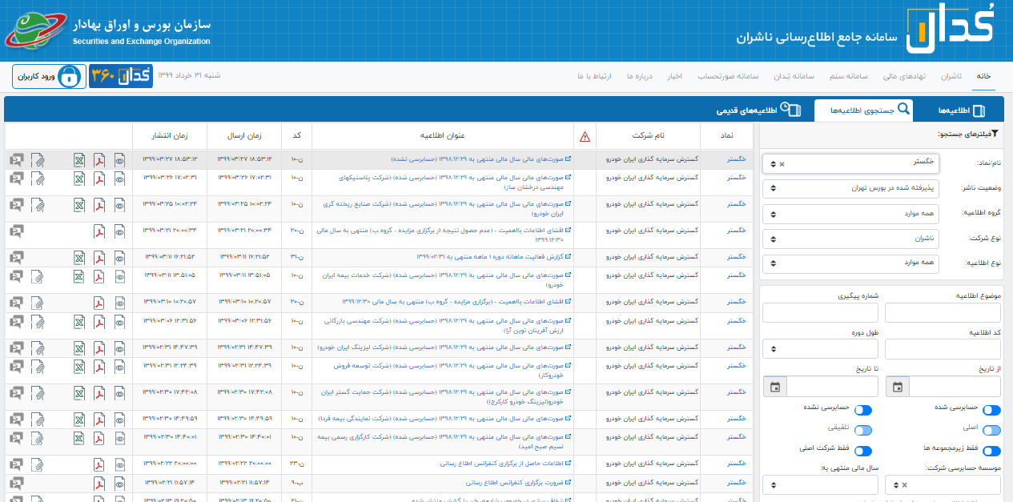Toggle the 'فقط زیرمجموعه ها' switch

point(991,452)
